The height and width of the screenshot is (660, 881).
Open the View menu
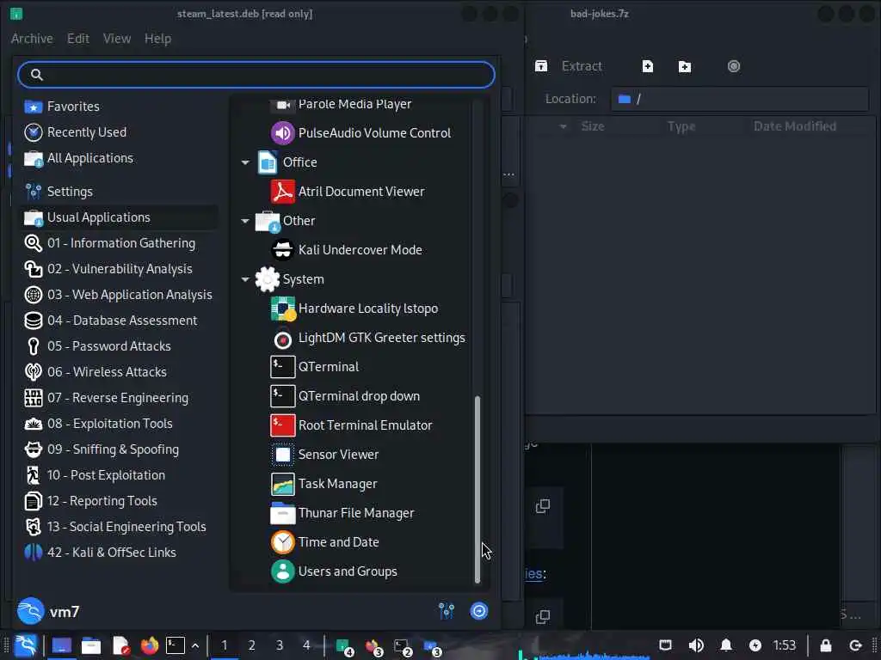tap(117, 39)
